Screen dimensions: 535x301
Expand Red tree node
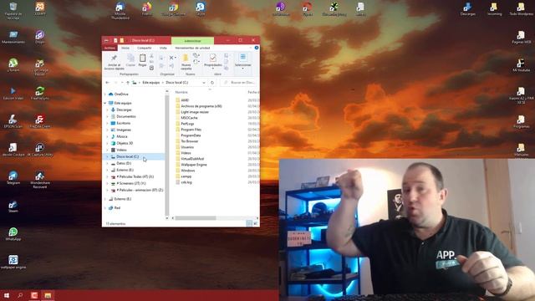point(105,207)
